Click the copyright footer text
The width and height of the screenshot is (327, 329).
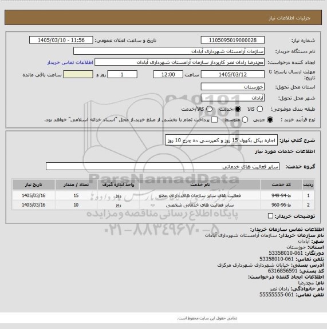(x=207, y=318)
